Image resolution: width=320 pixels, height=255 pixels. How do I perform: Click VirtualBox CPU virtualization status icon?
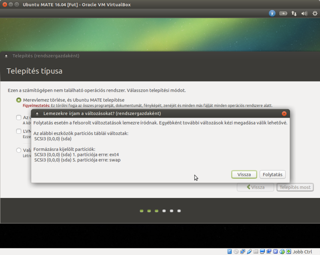(x=275, y=251)
